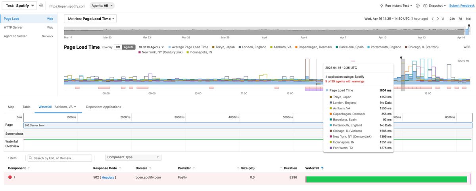The width and height of the screenshot is (476, 191).
Task: Sort by the Duration column arrow
Action: pos(281,168)
